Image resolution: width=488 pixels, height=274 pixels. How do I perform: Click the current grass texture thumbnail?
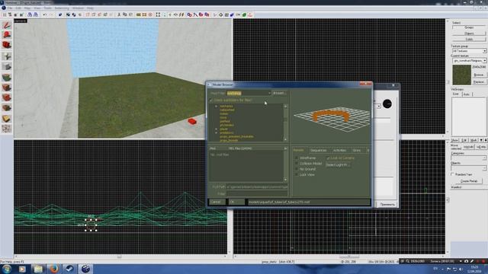coord(462,75)
